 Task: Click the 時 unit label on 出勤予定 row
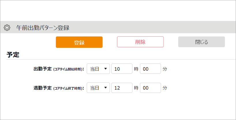tap(136, 69)
